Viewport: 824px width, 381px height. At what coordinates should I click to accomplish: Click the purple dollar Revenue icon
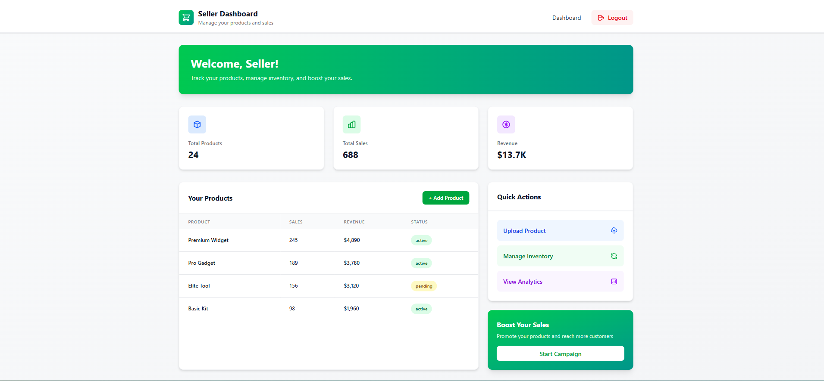click(x=506, y=124)
